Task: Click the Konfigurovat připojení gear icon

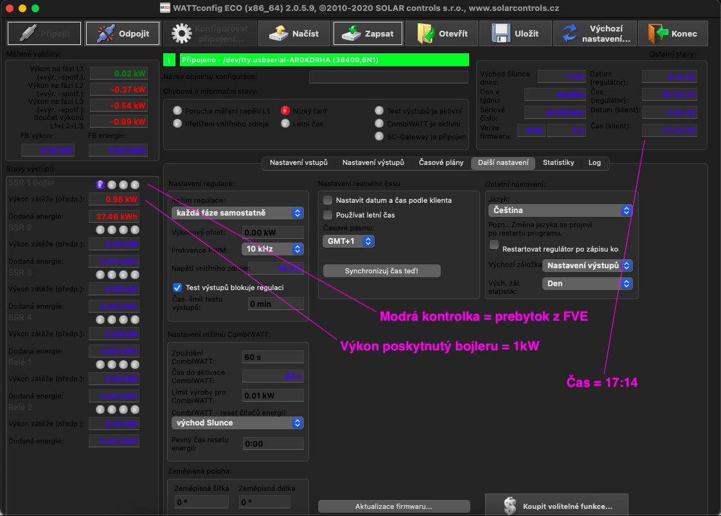Action: tap(182, 33)
